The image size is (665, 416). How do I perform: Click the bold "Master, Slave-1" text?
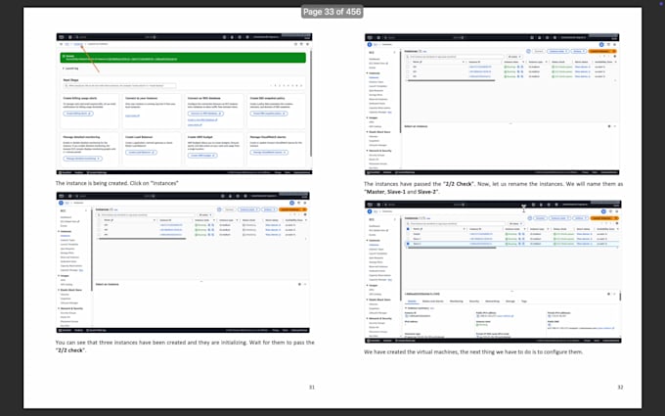click(385, 192)
